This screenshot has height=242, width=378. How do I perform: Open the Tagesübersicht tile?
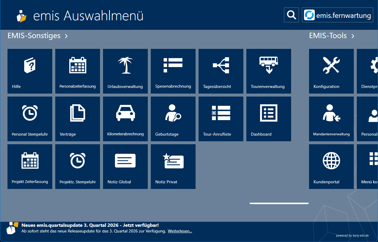coord(221,71)
